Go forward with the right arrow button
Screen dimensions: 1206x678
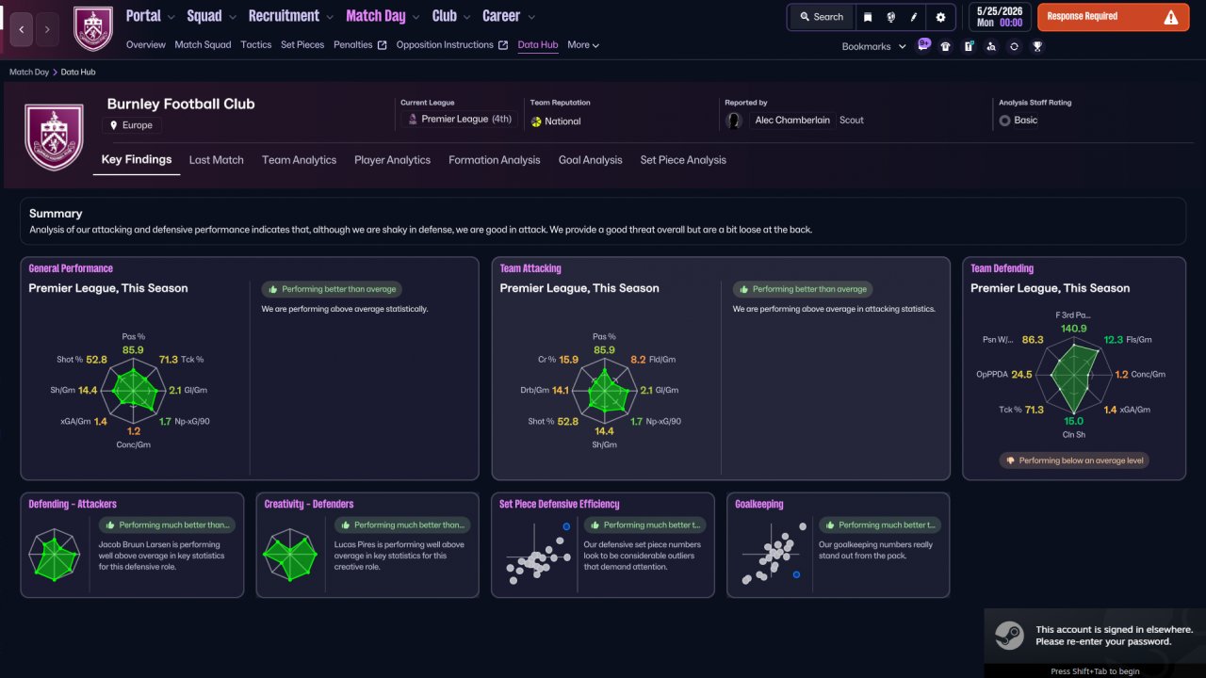pyautogui.click(x=47, y=30)
